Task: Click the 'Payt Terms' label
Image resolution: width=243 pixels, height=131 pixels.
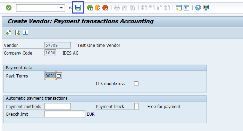Action: point(17,76)
